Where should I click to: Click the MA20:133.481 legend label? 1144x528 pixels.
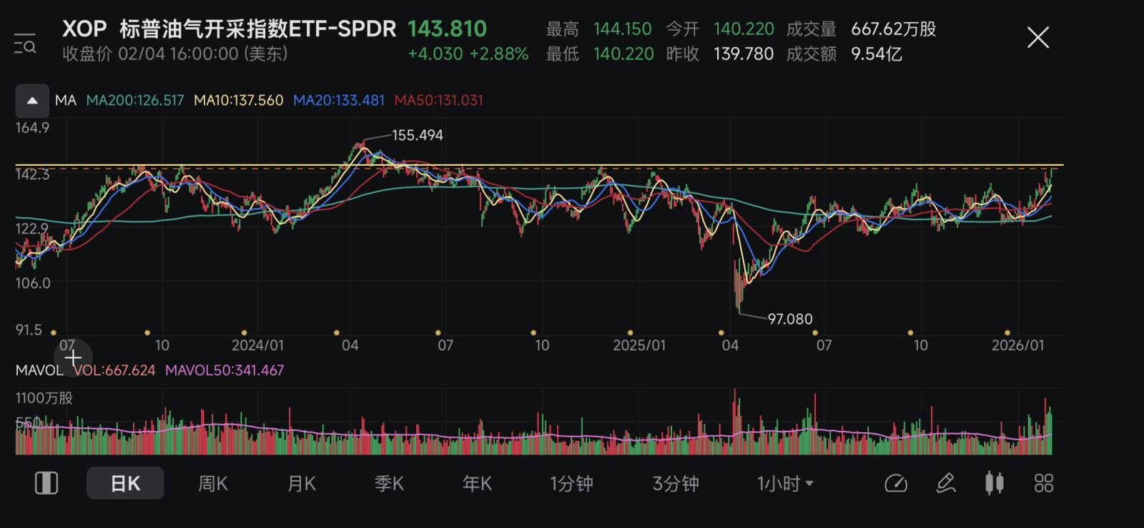pos(339,101)
